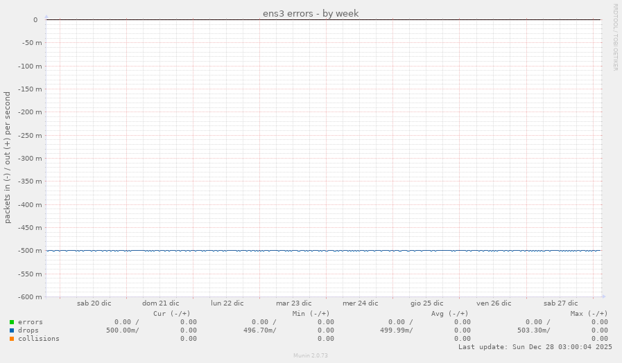
Task: Click the 'Avg (-/+)' column header
Action: click(x=450, y=314)
